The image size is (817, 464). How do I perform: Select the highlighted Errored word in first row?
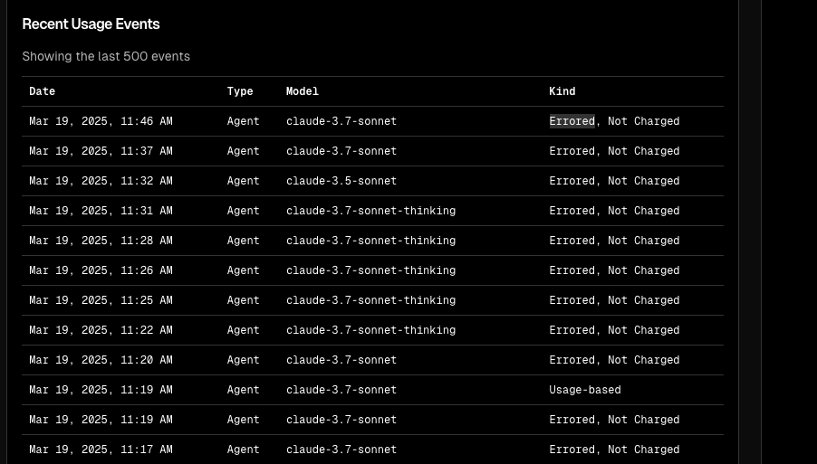[x=572, y=121]
